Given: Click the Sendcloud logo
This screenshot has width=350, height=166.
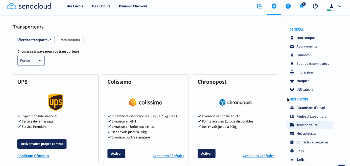Looking at the screenshot, I should (29, 6).
